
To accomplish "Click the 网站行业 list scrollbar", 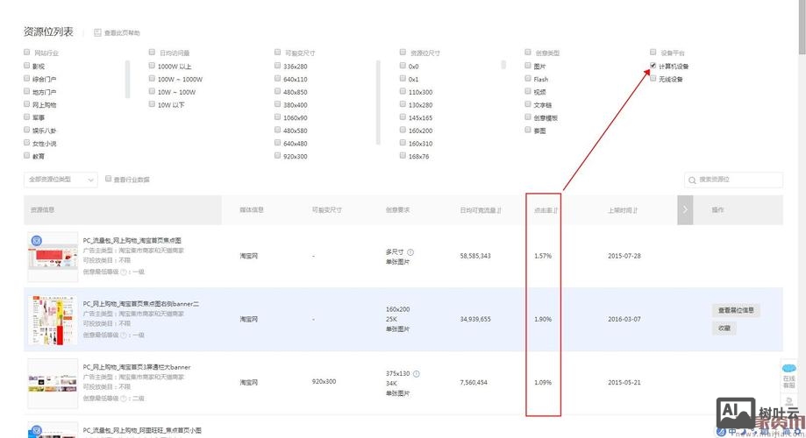I will [127, 79].
